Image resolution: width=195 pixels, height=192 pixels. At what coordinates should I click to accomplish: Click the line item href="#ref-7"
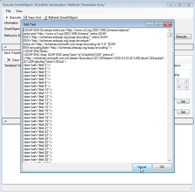coord(37,79)
